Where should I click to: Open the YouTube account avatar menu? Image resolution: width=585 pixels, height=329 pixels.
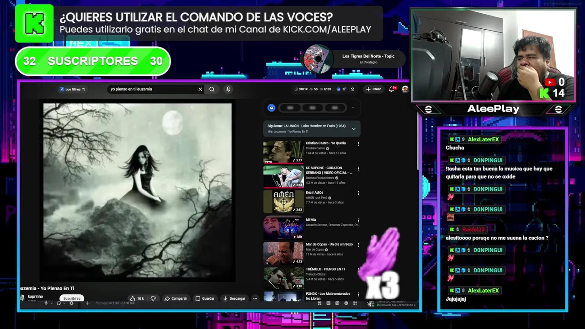tap(405, 89)
